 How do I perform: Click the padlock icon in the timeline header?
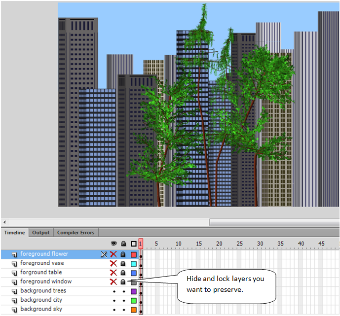(x=123, y=244)
